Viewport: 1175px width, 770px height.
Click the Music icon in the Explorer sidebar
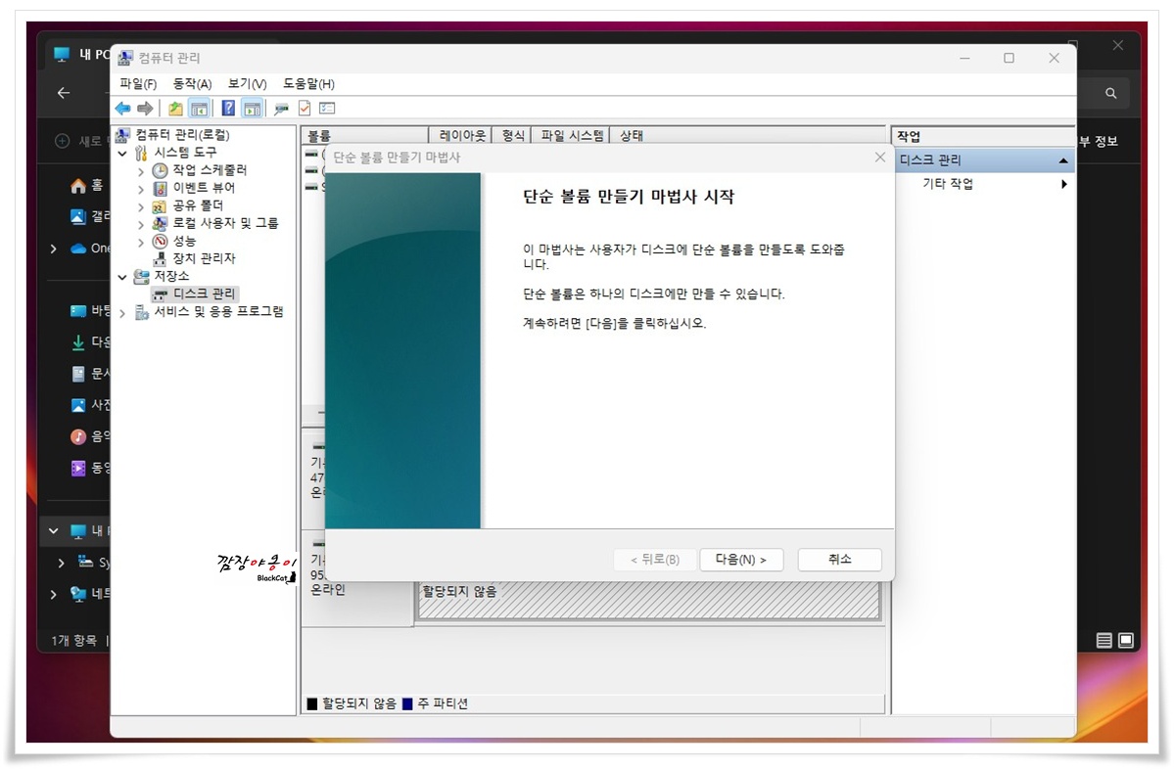coord(78,436)
